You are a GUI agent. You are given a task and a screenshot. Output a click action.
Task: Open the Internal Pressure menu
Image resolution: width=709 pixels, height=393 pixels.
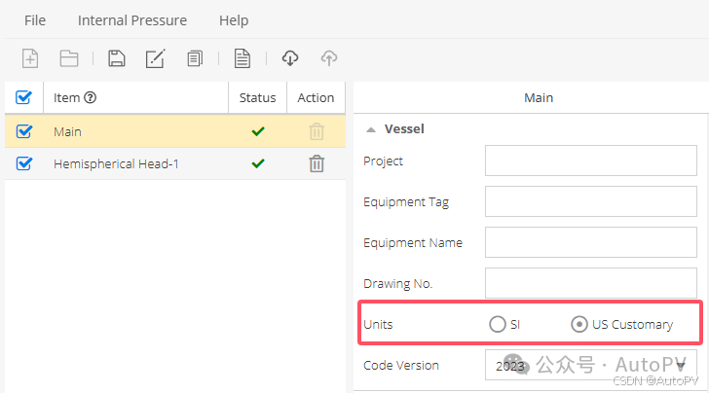click(x=132, y=19)
